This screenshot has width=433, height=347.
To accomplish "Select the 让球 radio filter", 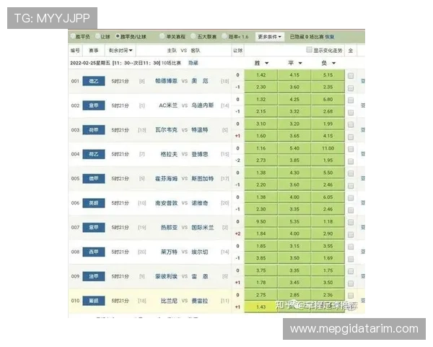I will click(x=97, y=36).
